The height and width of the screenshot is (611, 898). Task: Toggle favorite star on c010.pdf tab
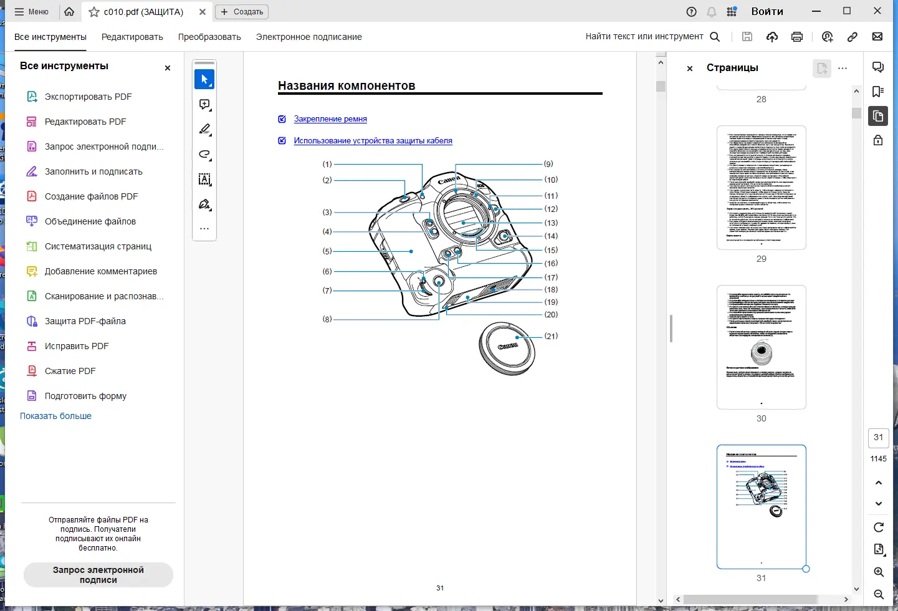coord(93,11)
